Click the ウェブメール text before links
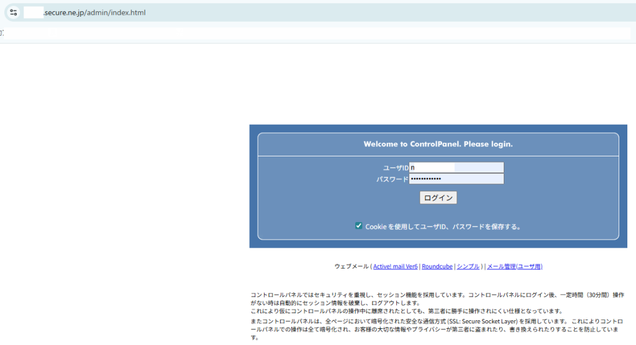636x345 pixels. [x=351, y=266]
